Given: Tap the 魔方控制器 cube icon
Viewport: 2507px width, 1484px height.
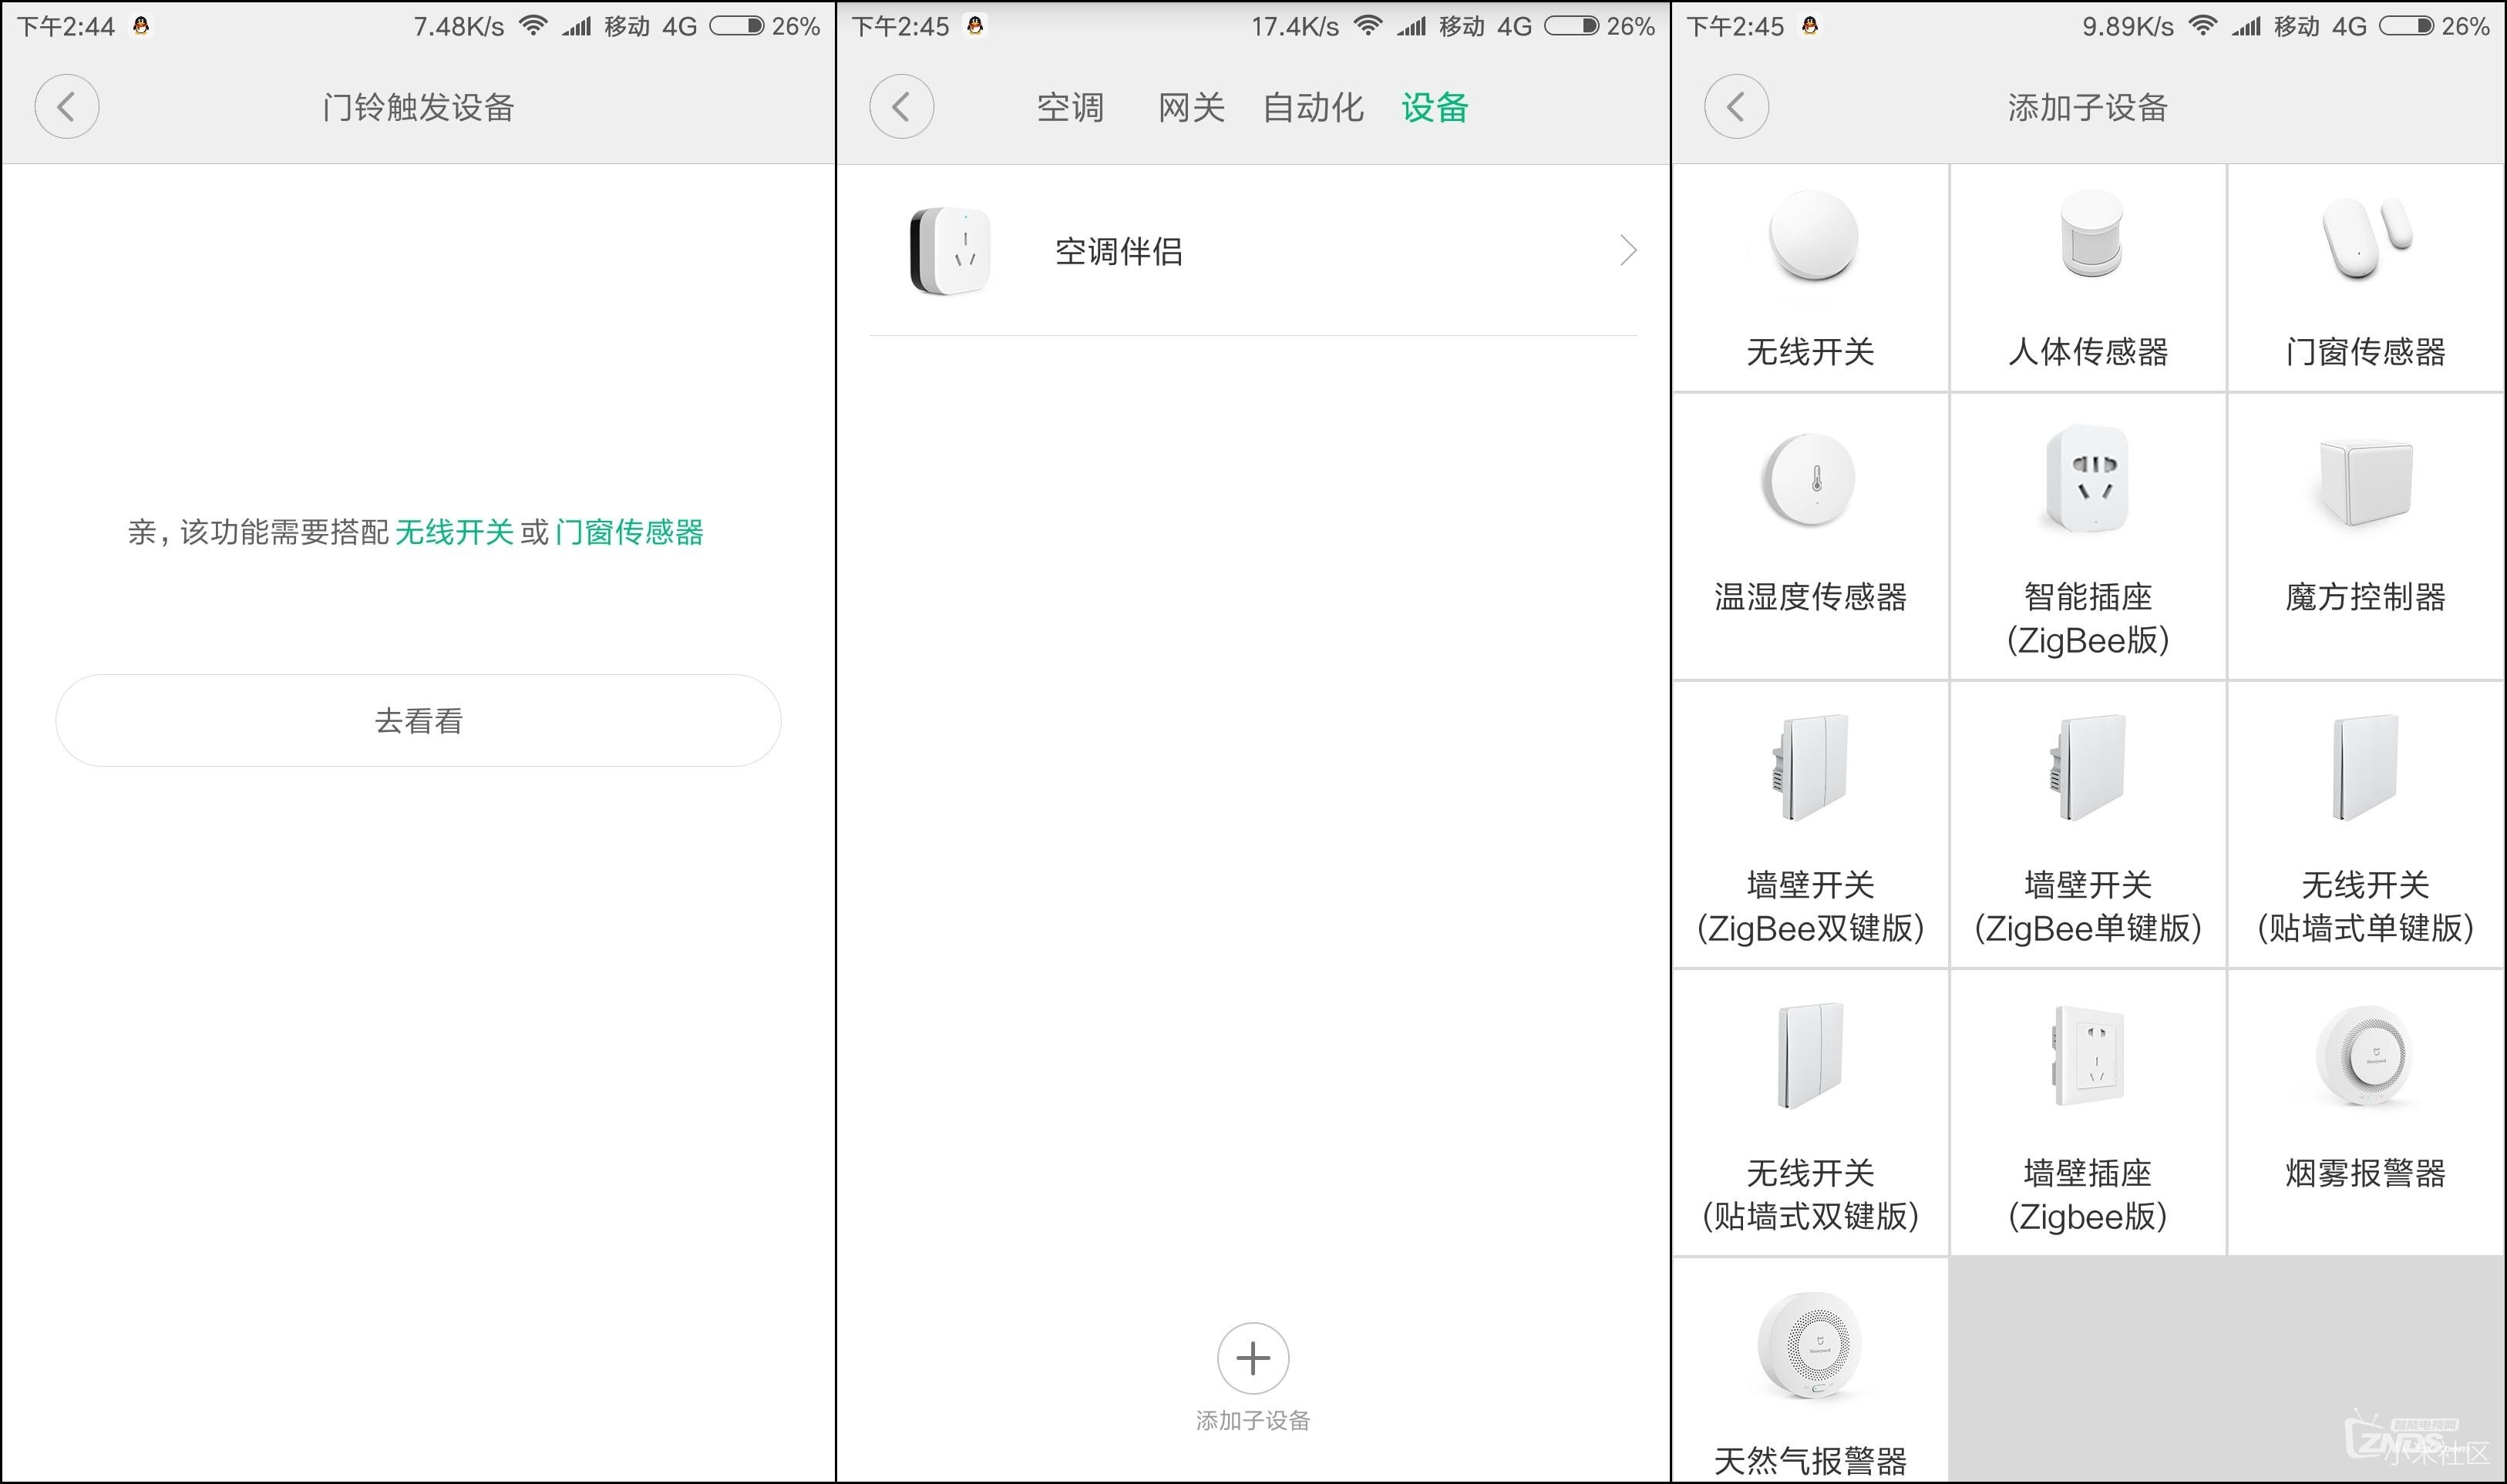Looking at the screenshot, I should point(2365,482).
